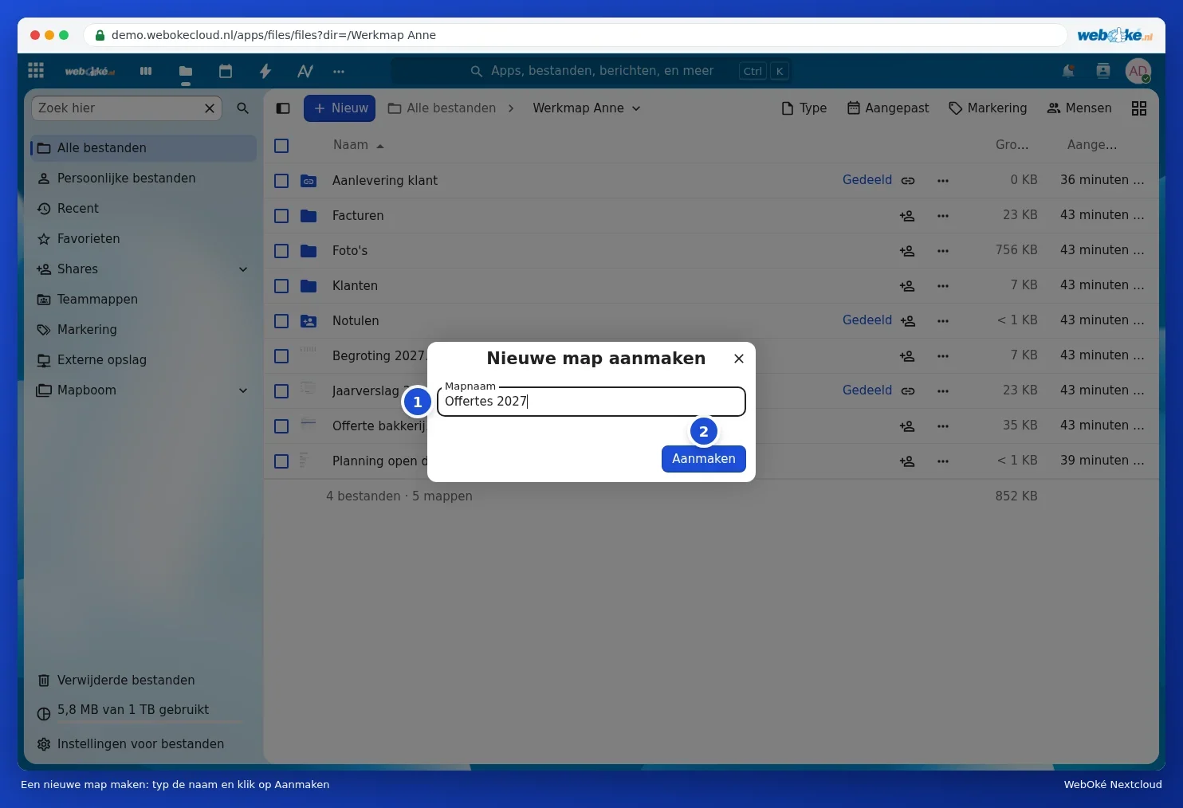Screen dimensions: 1183x808
Task: Clear the Zoek hier search field
Action: 210,108
